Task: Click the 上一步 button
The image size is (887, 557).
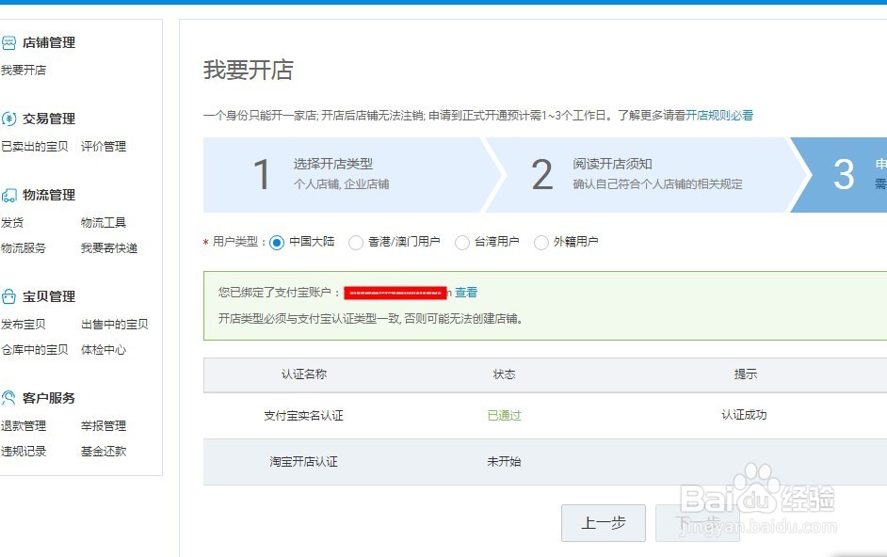Action: click(x=603, y=523)
